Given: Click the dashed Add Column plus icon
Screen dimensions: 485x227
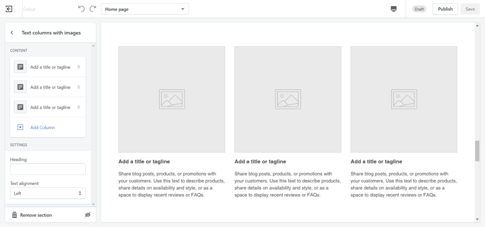Looking at the screenshot, I should [x=20, y=127].
